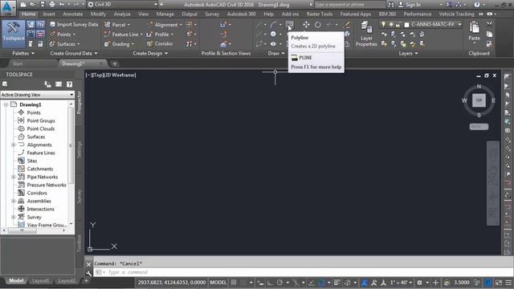Click the Toolspace horizontal scrollbar
Image resolution: width=514 pixels, height=289 pixels.
point(22,230)
